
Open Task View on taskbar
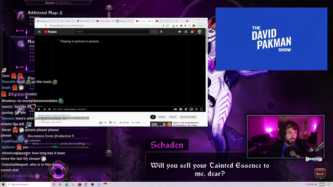[60, 184]
